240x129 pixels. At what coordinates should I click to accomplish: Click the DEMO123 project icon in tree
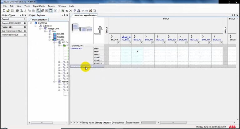click(36, 23)
